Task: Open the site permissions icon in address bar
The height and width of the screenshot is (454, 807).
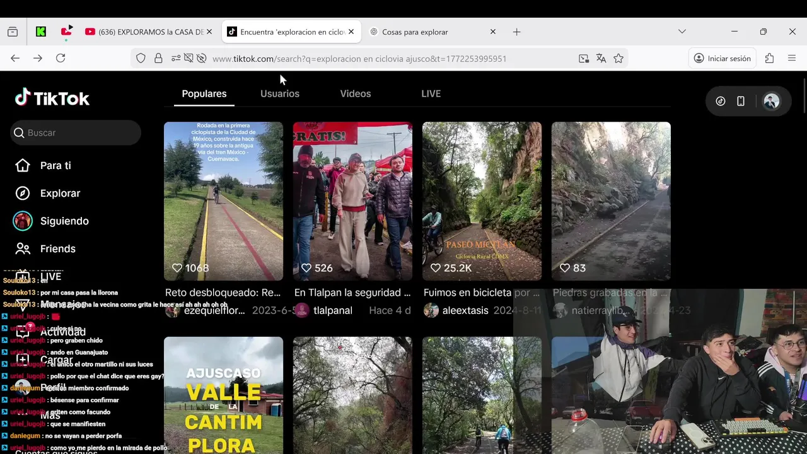Action: [x=176, y=59]
